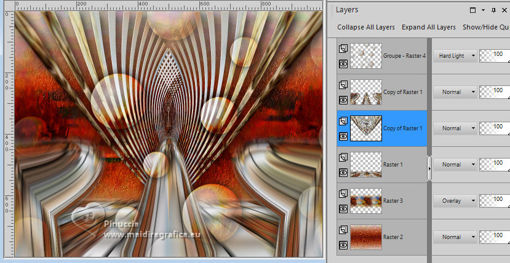510x263 pixels.
Task: Open the Overlay blend mode dropdown for Raster 3
Action: (455, 201)
